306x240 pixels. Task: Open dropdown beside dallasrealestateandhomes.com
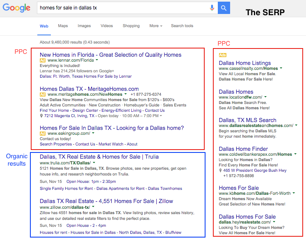[296, 125]
